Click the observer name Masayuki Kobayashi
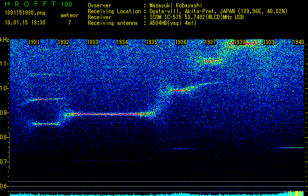The height and width of the screenshot is (196, 308). pos(176,5)
